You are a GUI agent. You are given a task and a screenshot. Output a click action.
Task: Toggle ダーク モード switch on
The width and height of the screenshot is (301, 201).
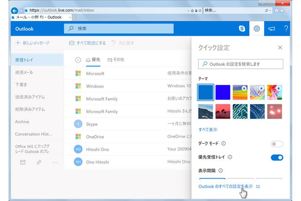(x=277, y=144)
